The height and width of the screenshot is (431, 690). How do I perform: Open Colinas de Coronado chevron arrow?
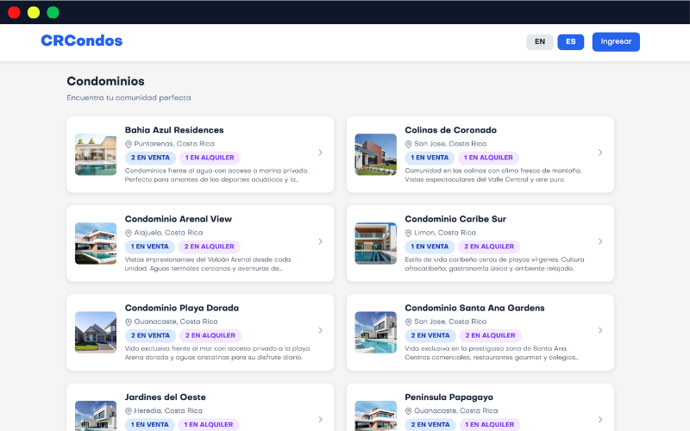[x=600, y=153]
